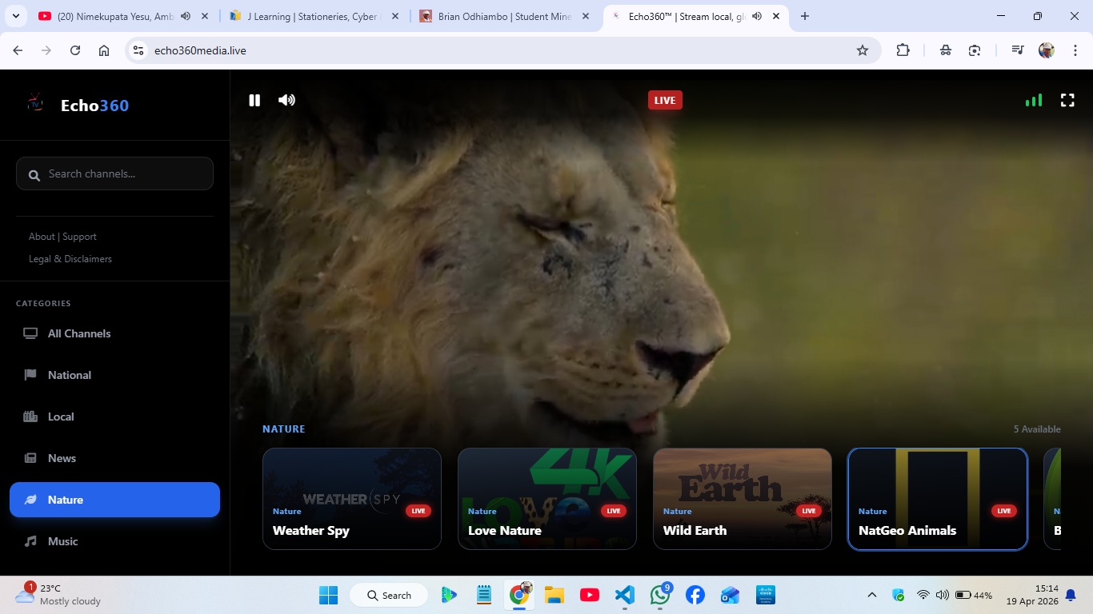Click the NATURE section heading above cards
1093x614 pixels.
pos(284,429)
